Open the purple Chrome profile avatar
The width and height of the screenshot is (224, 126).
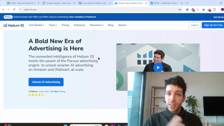[x=222, y=9]
